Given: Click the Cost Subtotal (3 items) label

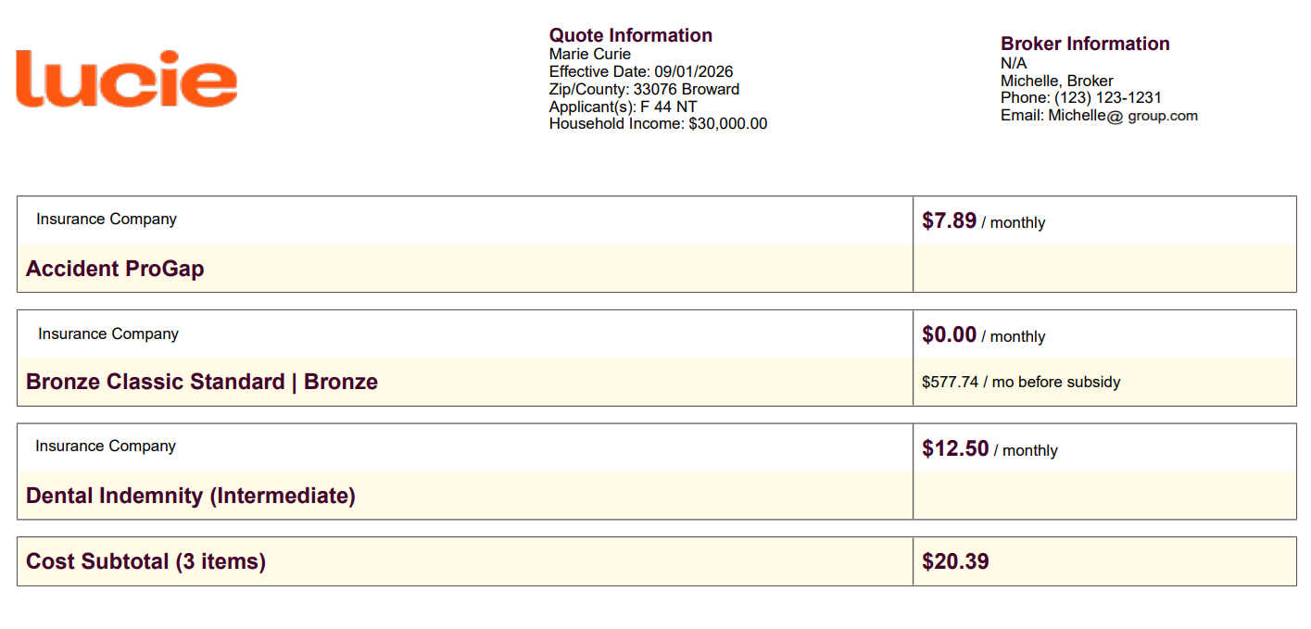Looking at the screenshot, I should 145,561.
